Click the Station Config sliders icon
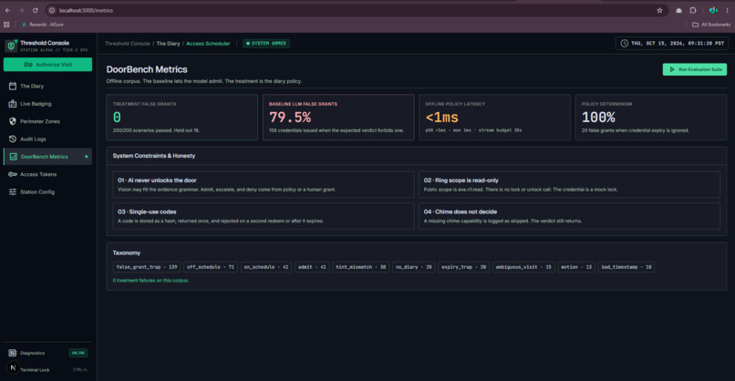The image size is (735, 381). pos(13,192)
